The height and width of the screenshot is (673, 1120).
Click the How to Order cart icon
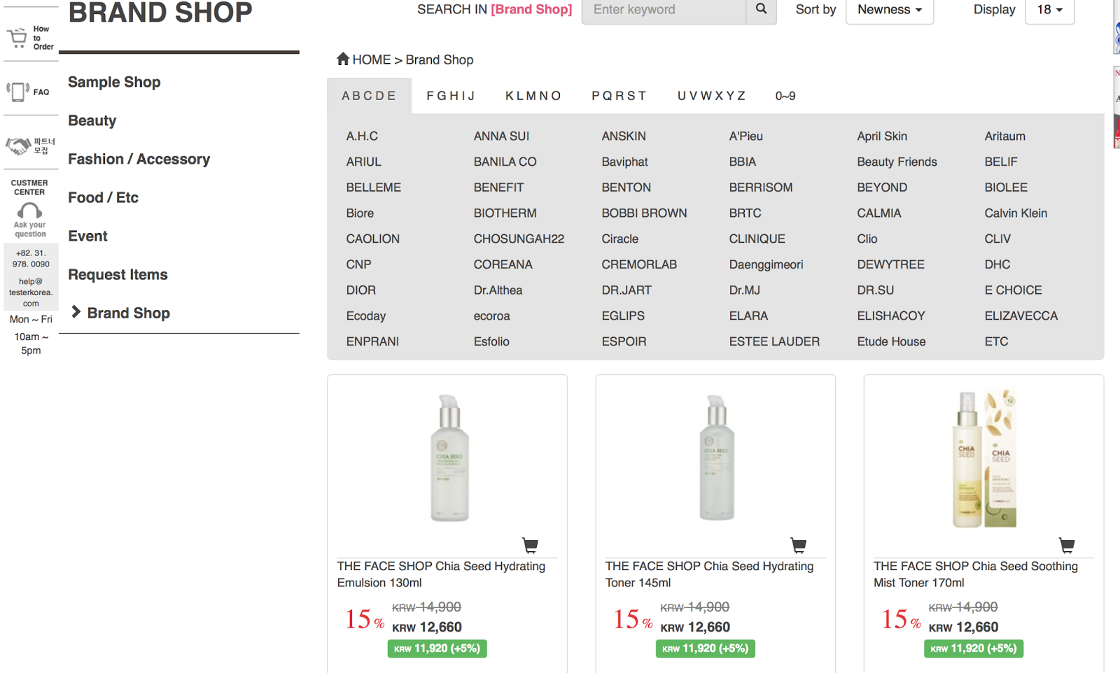click(x=17, y=38)
